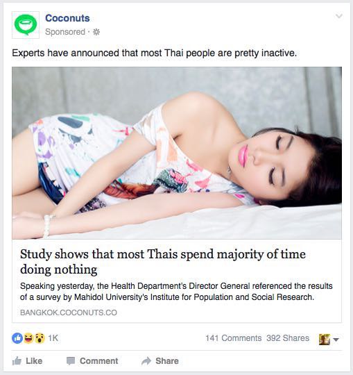Click the Coconuts page name link
353x375 pixels.
click(67, 18)
